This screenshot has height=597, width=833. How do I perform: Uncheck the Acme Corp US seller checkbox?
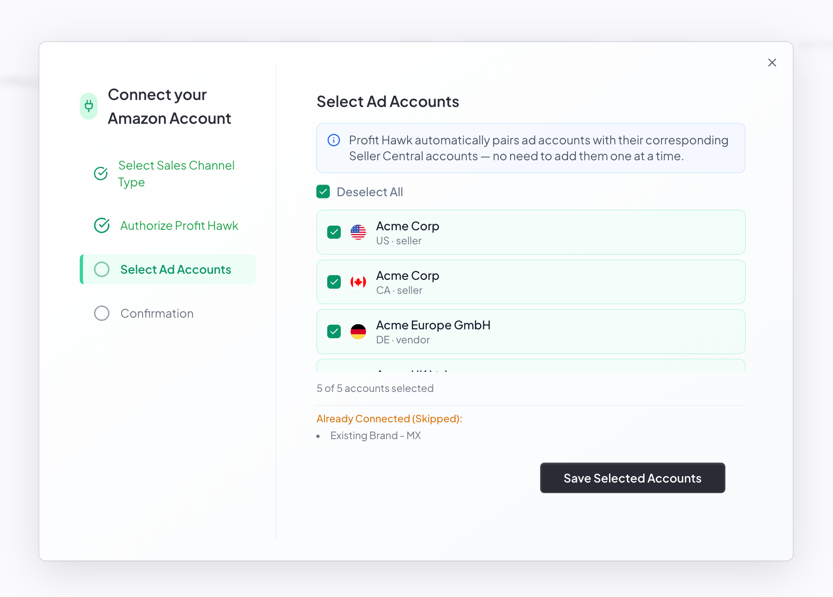pos(334,232)
